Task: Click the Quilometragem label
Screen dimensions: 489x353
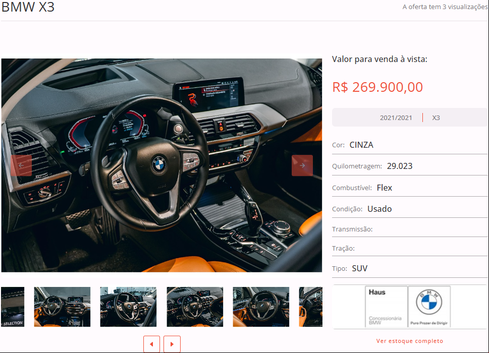Action: (357, 166)
